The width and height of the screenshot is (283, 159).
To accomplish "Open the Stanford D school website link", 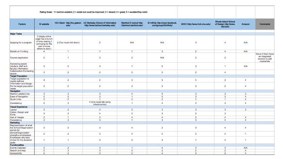I will click(132, 24).
